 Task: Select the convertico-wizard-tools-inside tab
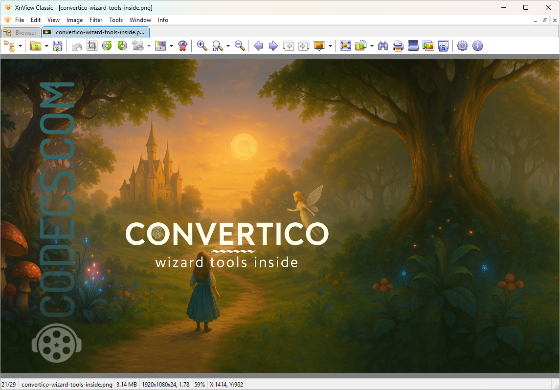(95, 32)
